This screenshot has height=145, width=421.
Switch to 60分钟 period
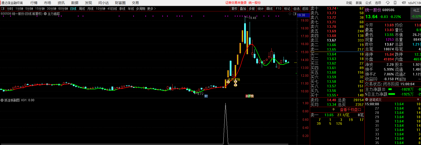point(63,9)
